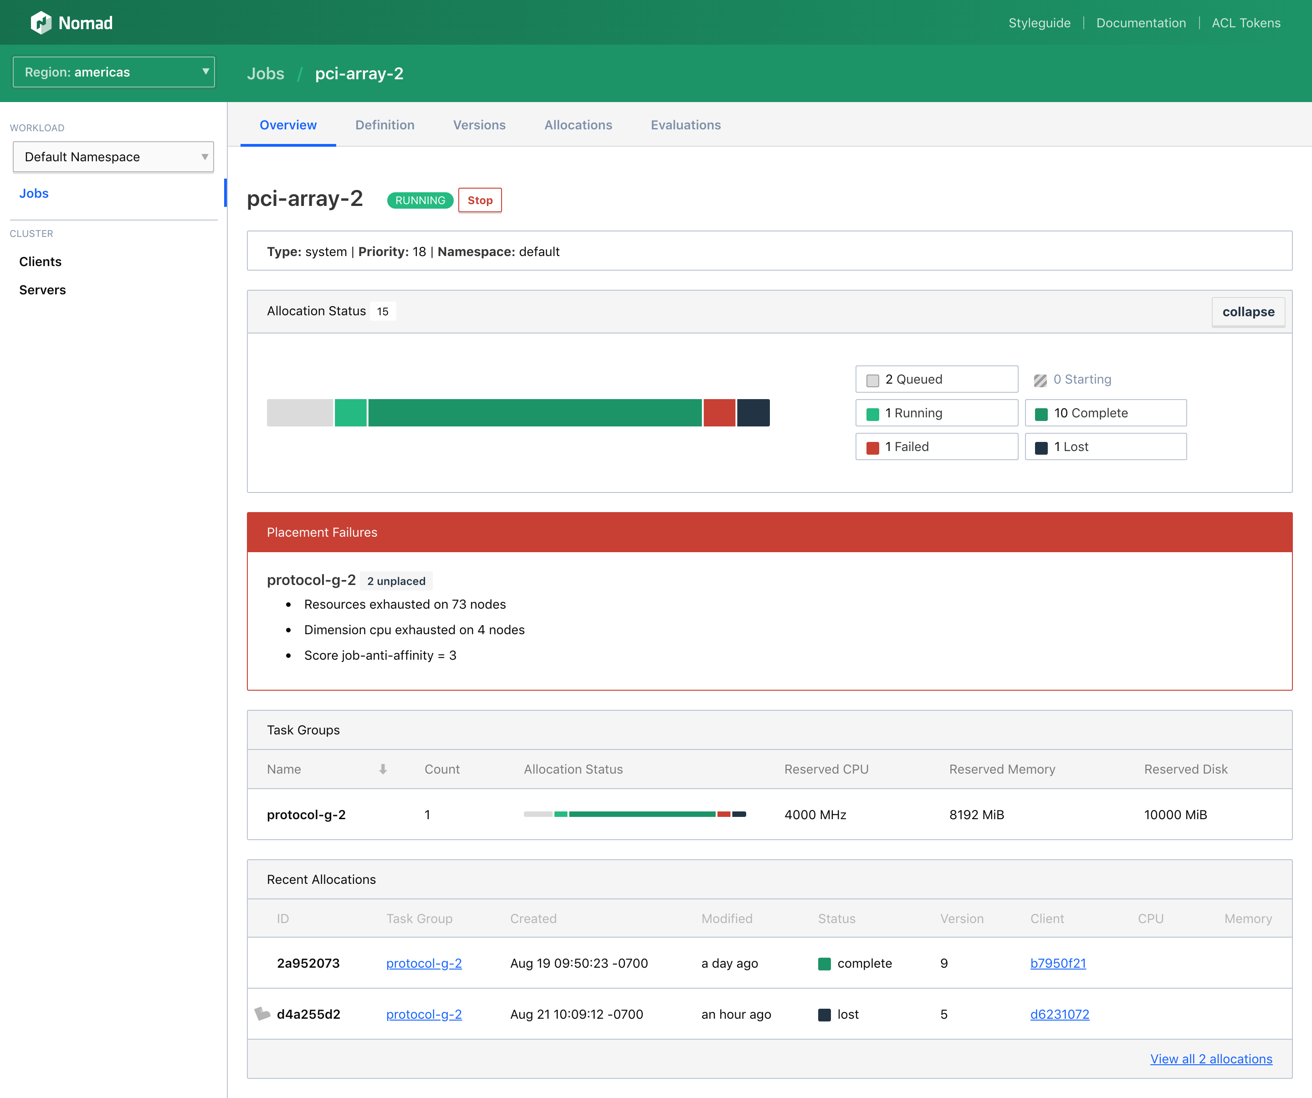Switch to the Definition tab
Screen dimensions: 1312x1098
[x=385, y=125]
